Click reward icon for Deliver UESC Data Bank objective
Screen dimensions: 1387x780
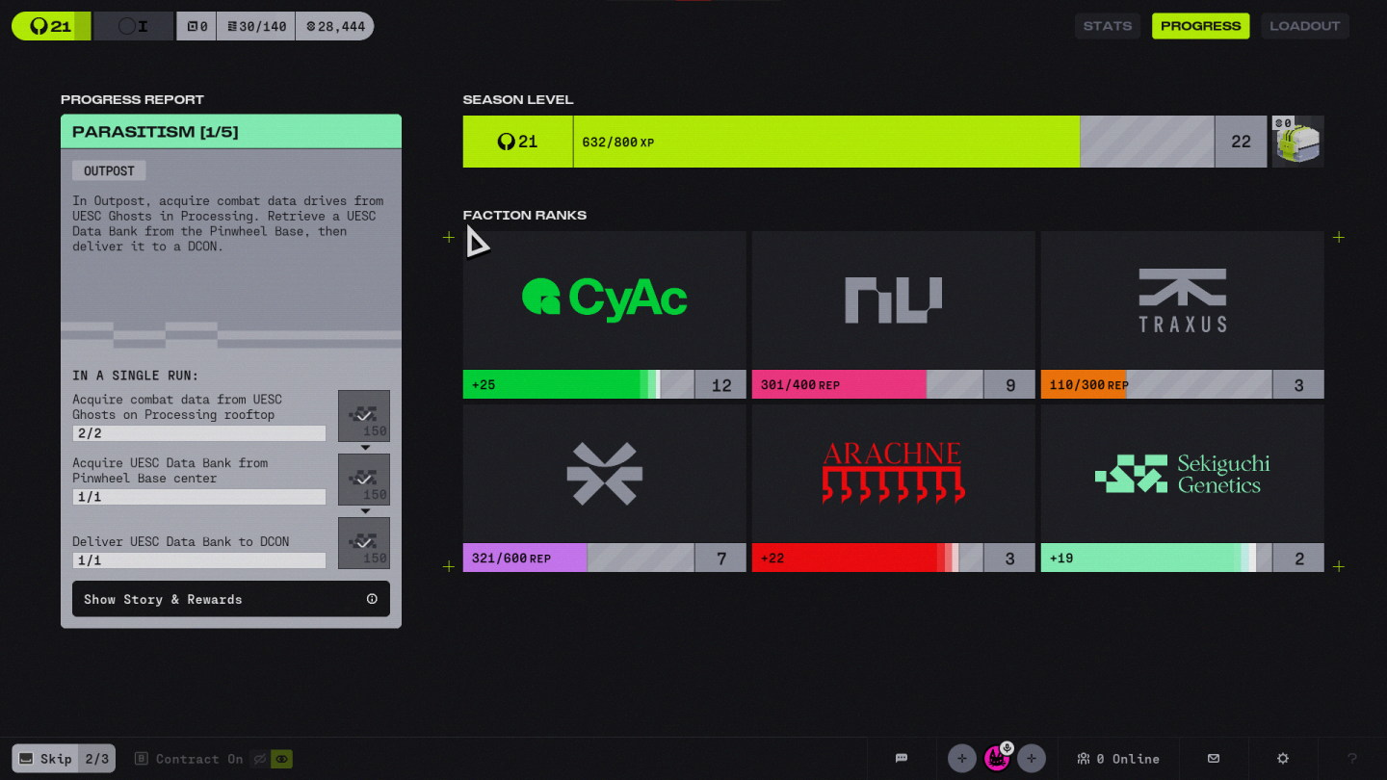364,543
